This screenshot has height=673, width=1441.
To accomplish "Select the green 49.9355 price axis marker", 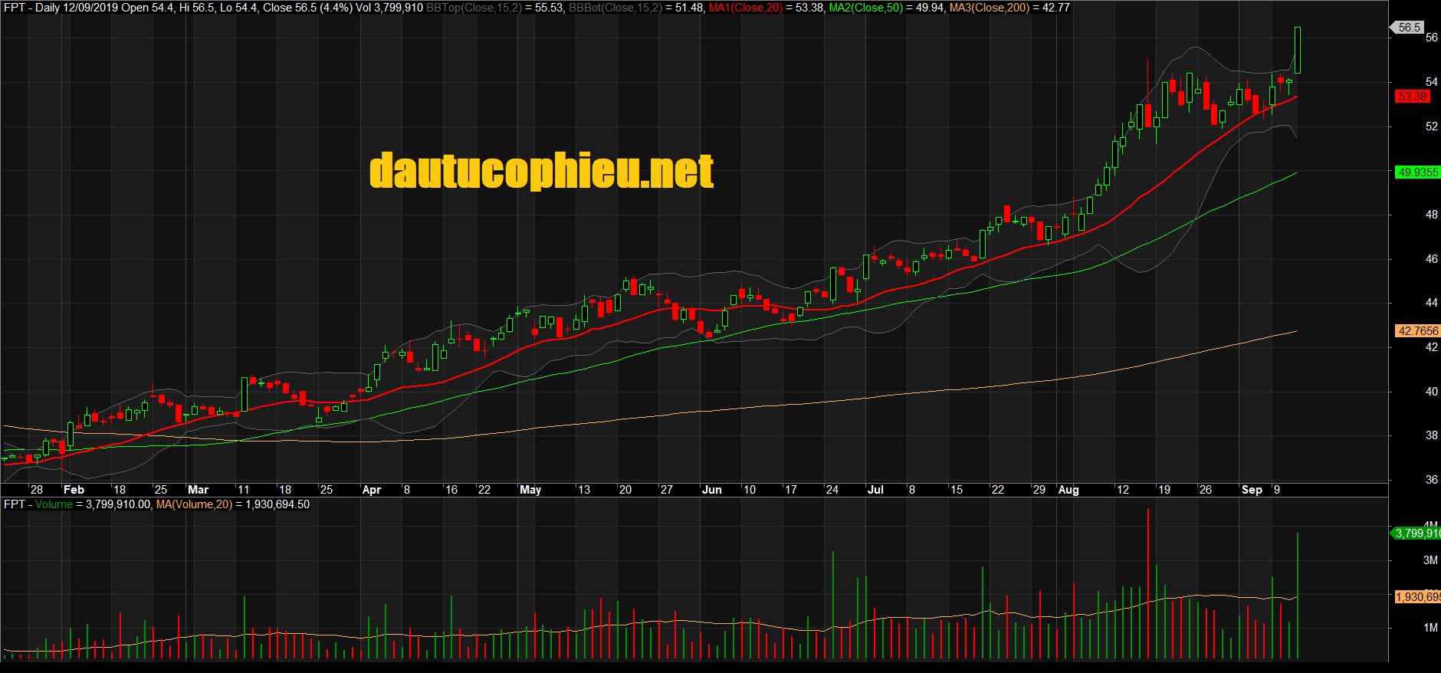I will [1418, 172].
